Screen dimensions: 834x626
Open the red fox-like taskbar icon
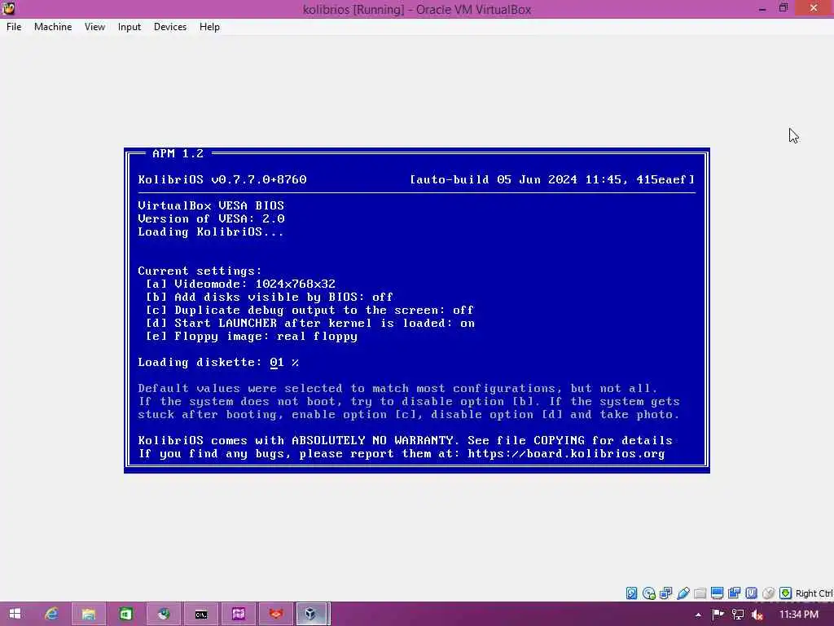pyautogui.click(x=275, y=615)
